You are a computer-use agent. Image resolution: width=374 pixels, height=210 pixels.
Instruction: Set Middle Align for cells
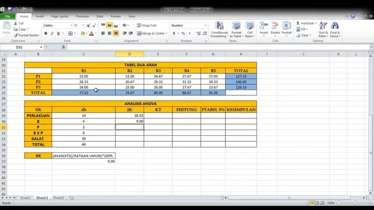click(x=109, y=26)
